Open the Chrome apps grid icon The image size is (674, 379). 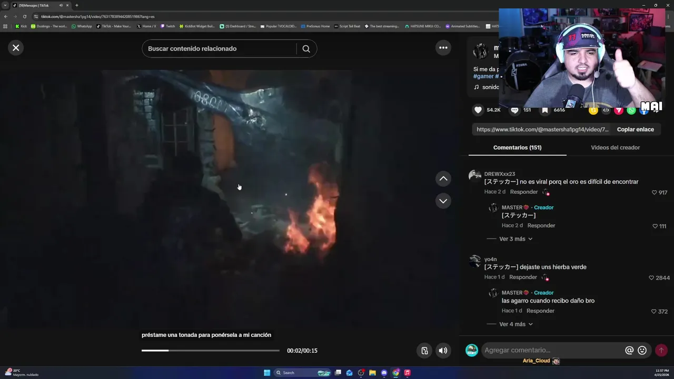[x=5, y=26]
